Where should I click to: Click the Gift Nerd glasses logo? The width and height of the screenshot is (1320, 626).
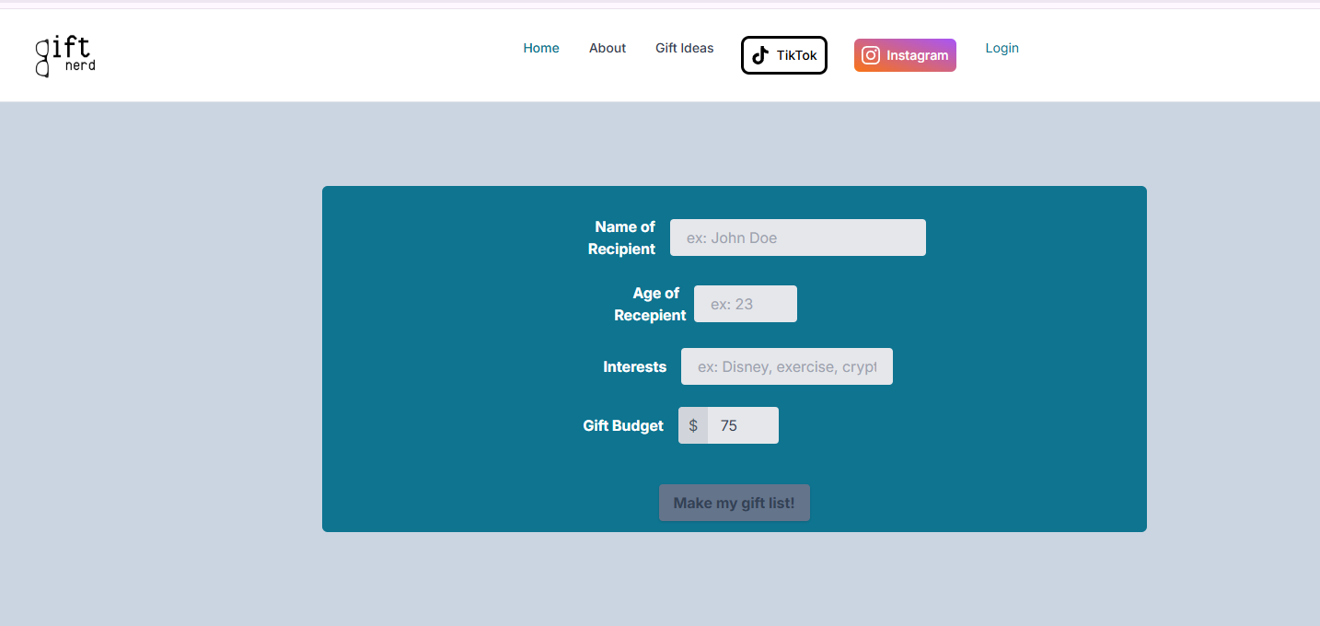pos(64,55)
